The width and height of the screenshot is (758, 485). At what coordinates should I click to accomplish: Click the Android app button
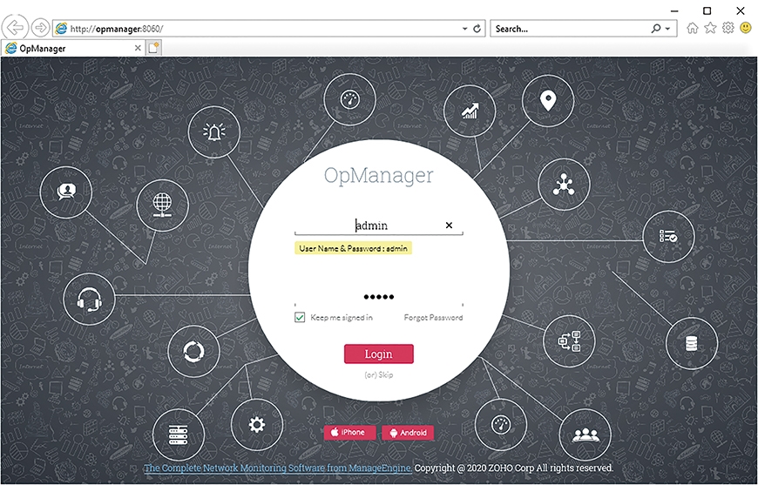tap(408, 433)
